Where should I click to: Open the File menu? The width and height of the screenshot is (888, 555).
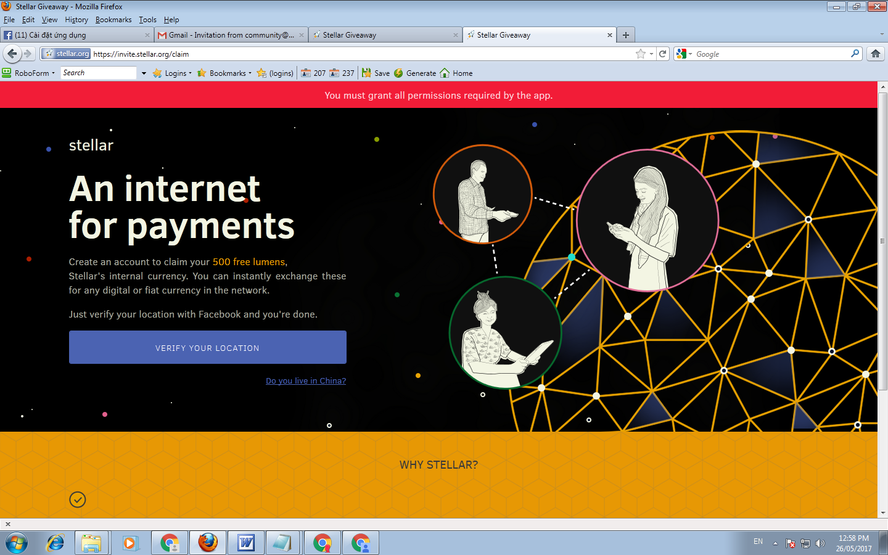click(x=9, y=20)
